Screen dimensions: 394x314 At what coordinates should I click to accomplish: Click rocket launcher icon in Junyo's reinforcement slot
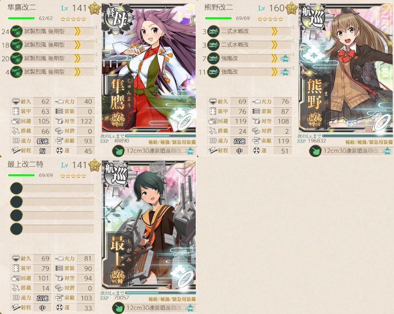(x=118, y=151)
